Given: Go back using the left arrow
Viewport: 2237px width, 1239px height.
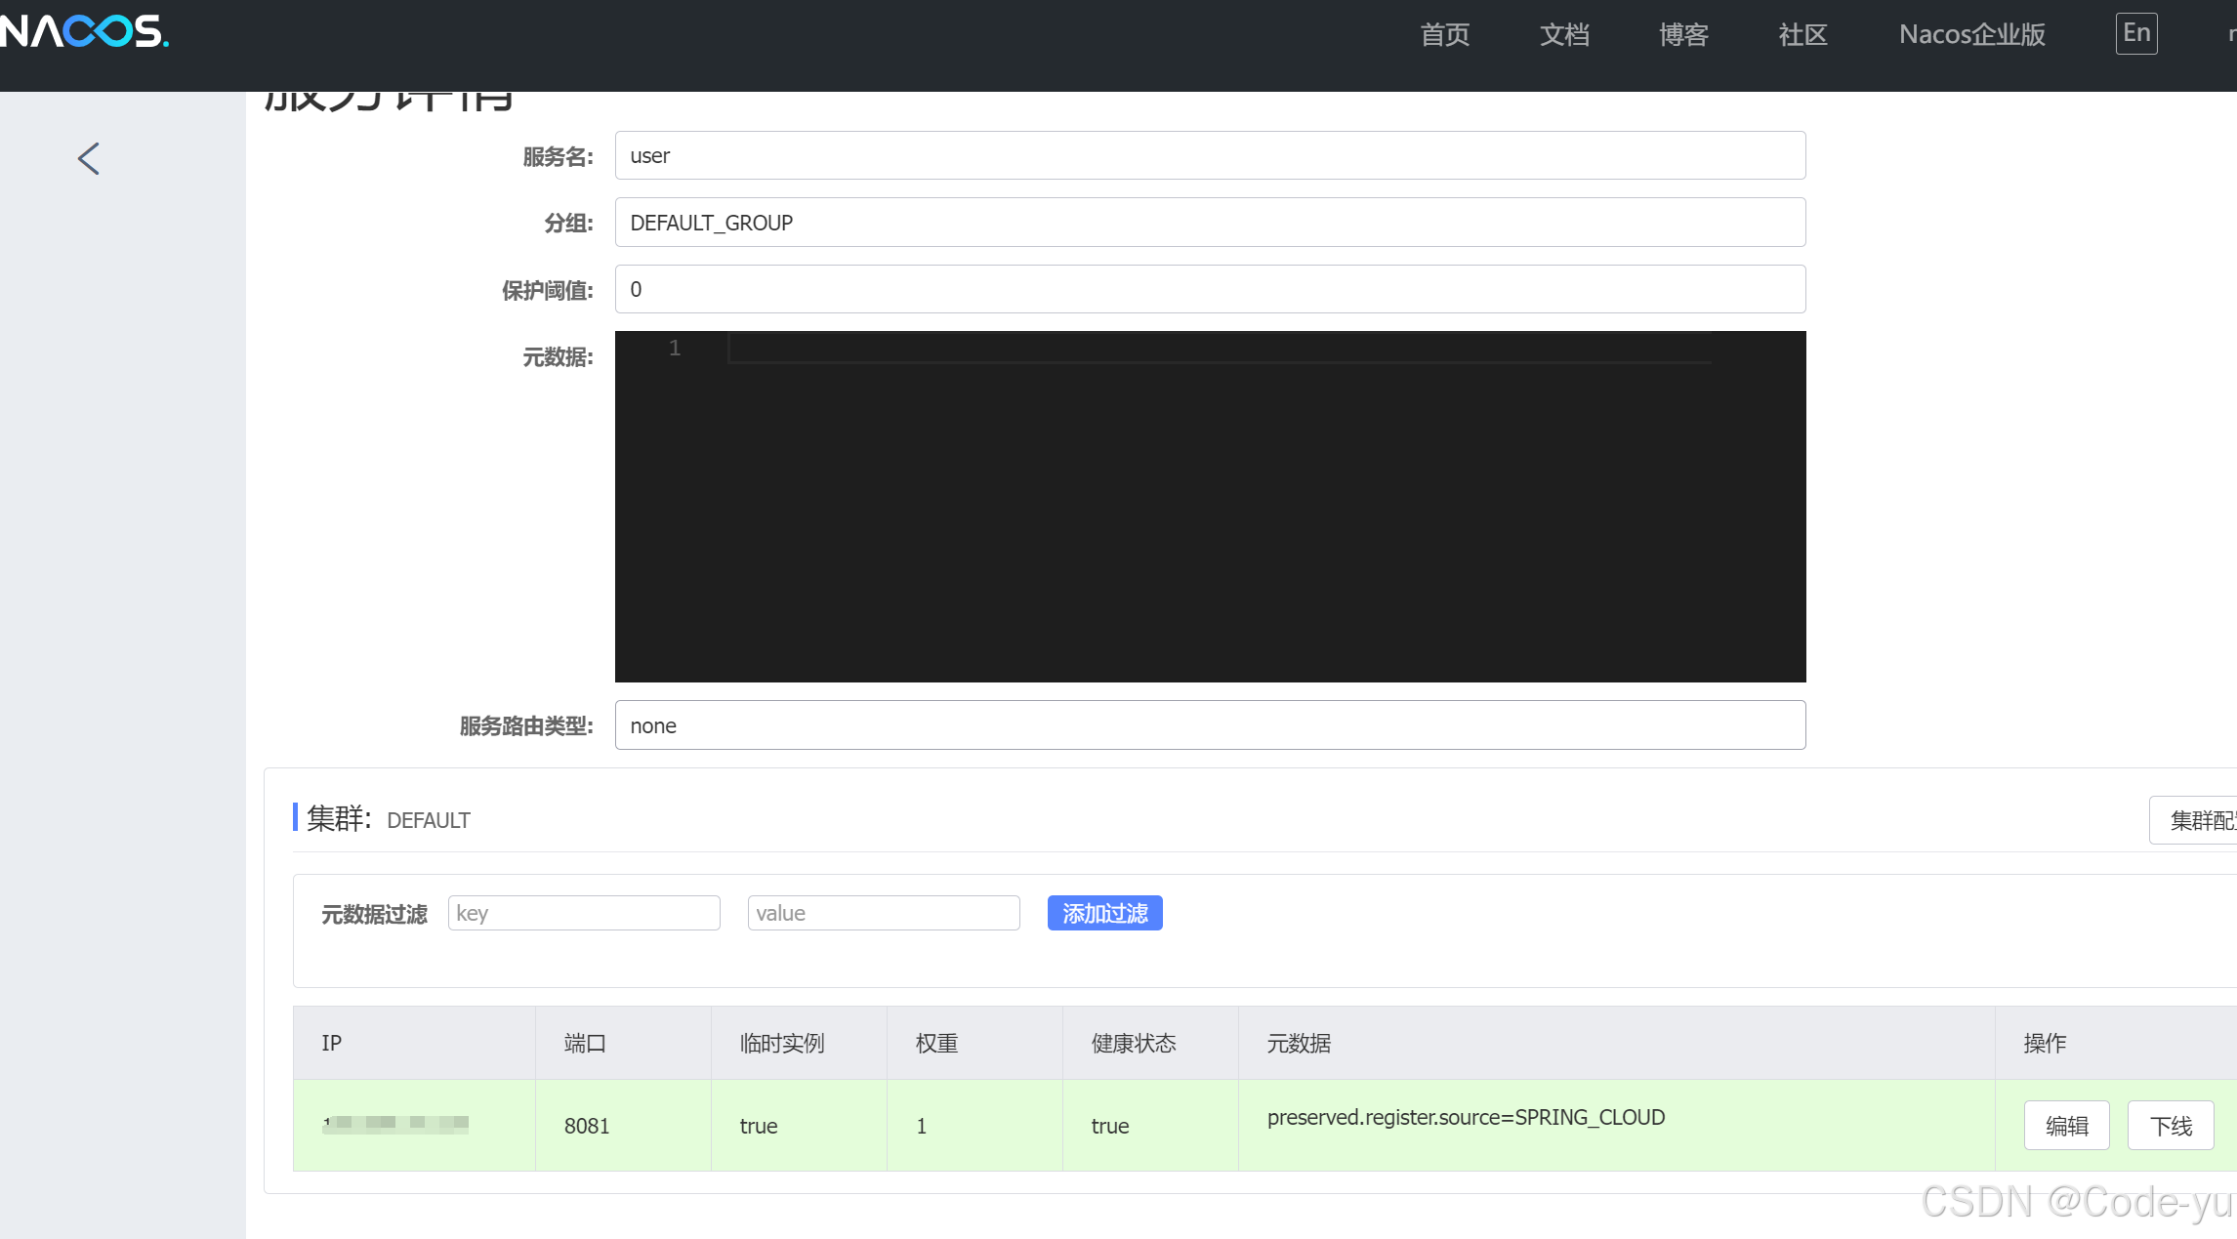Looking at the screenshot, I should pos(89,158).
